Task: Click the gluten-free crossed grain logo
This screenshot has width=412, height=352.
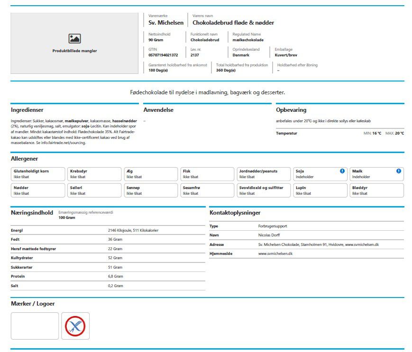Action: coord(75,326)
